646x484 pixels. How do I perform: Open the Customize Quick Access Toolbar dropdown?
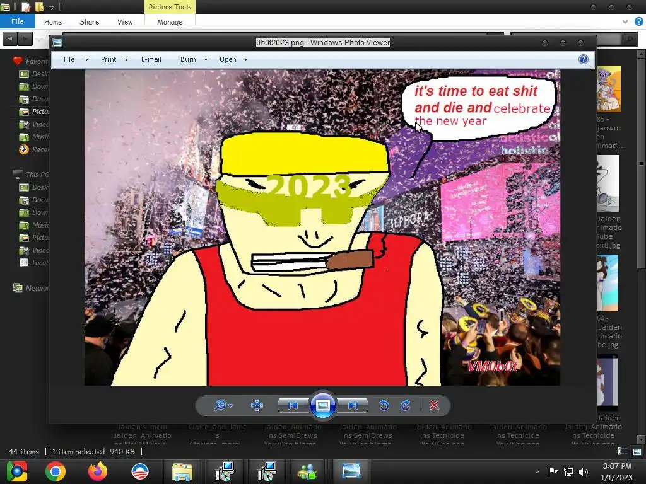[52, 8]
